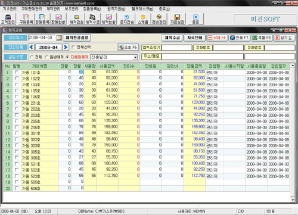The image size is (298, 215).
Task: Go to previous month with left arrow
Action: (x=31, y=47)
